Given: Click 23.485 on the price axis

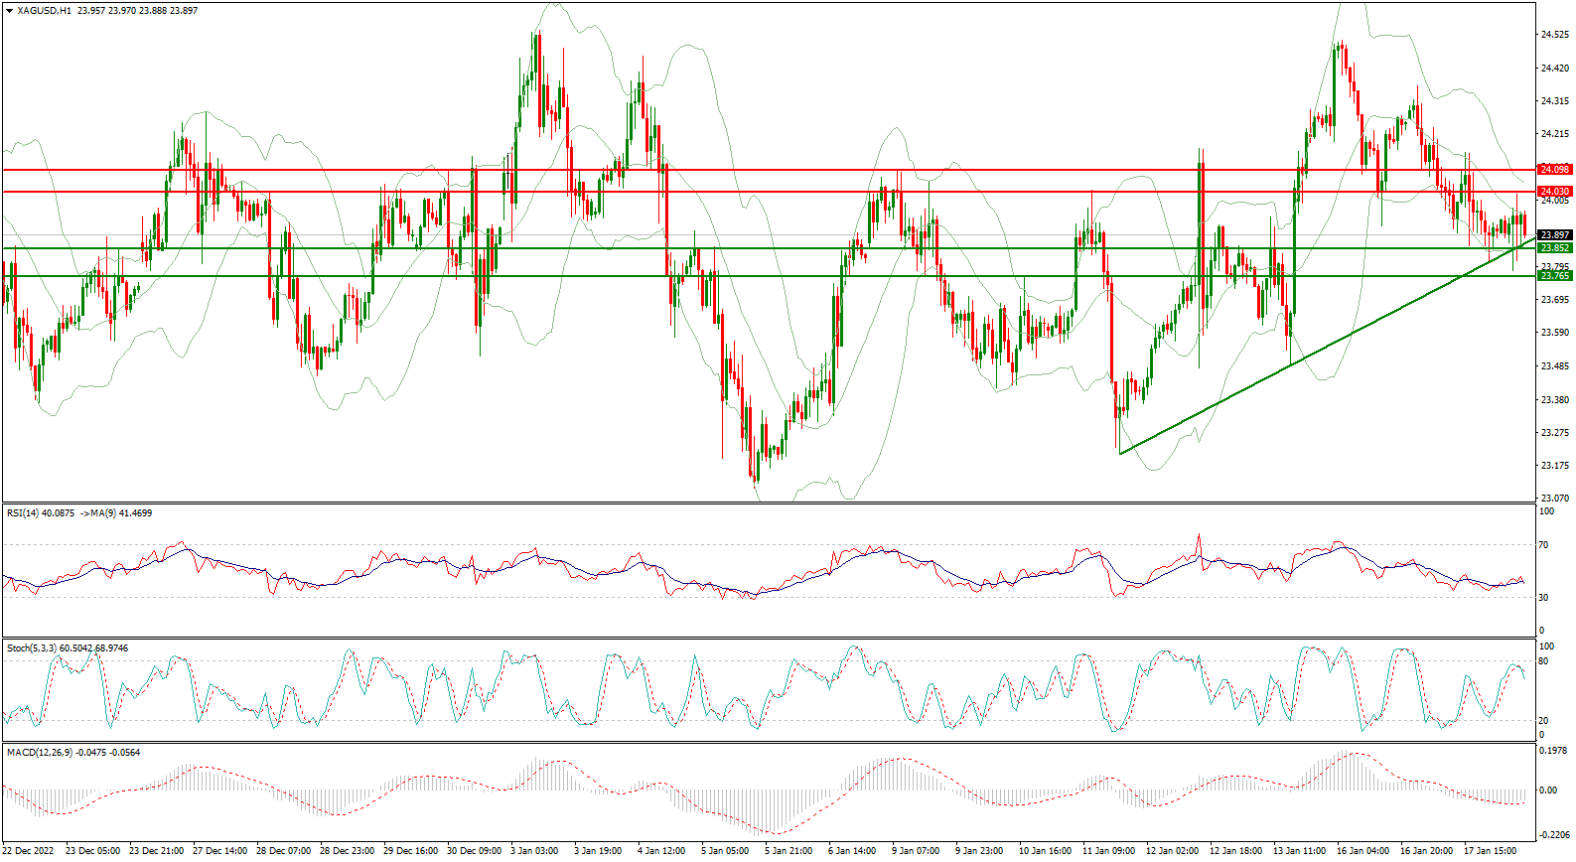Looking at the screenshot, I should tap(1554, 366).
